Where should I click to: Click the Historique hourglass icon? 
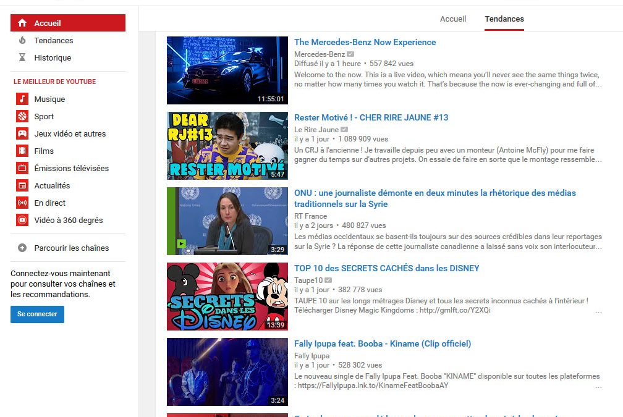coord(22,57)
